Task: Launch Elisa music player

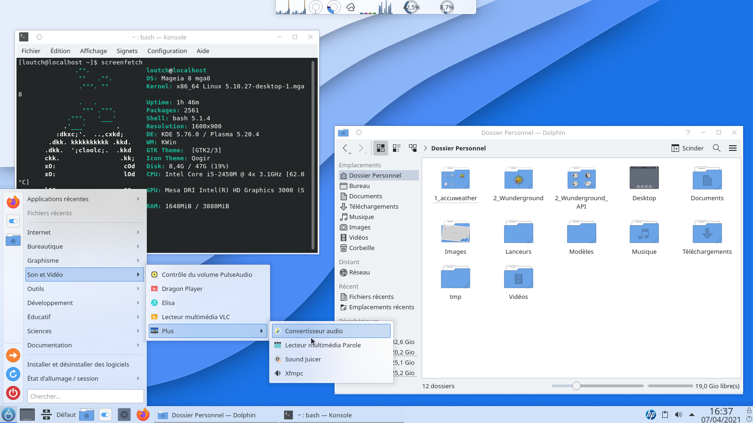Action: coord(208,303)
